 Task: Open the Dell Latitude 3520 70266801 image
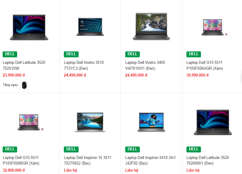pos(213,122)
